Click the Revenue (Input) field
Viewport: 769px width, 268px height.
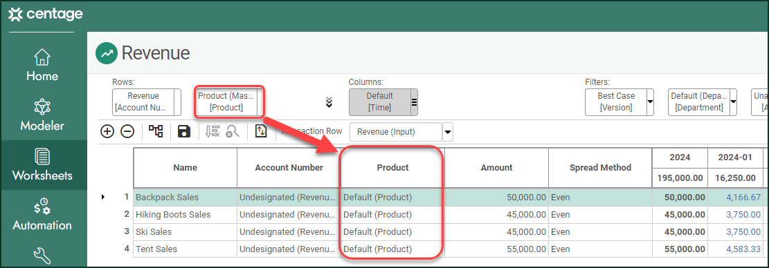pyautogui.click(x=397, y=131)
